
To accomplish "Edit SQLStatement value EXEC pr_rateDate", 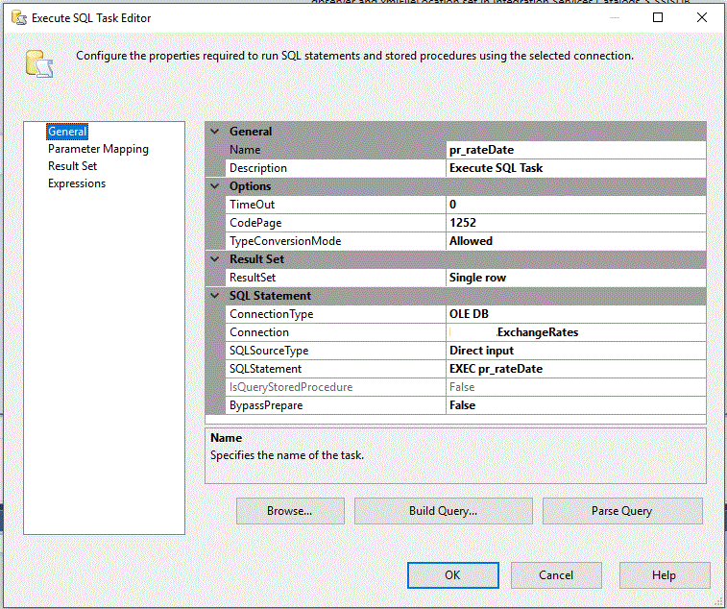I will (x=576, y=369).
